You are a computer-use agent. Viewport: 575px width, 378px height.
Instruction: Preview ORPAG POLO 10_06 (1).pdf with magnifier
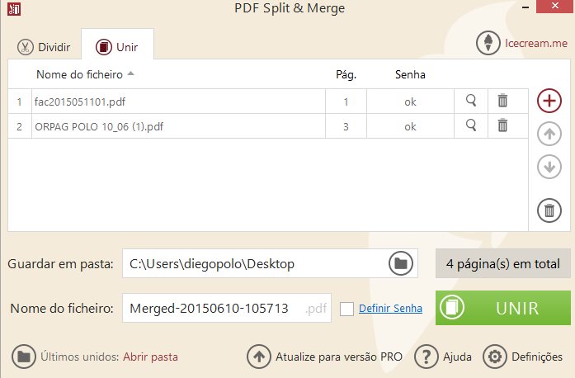(x=471, y=126)
